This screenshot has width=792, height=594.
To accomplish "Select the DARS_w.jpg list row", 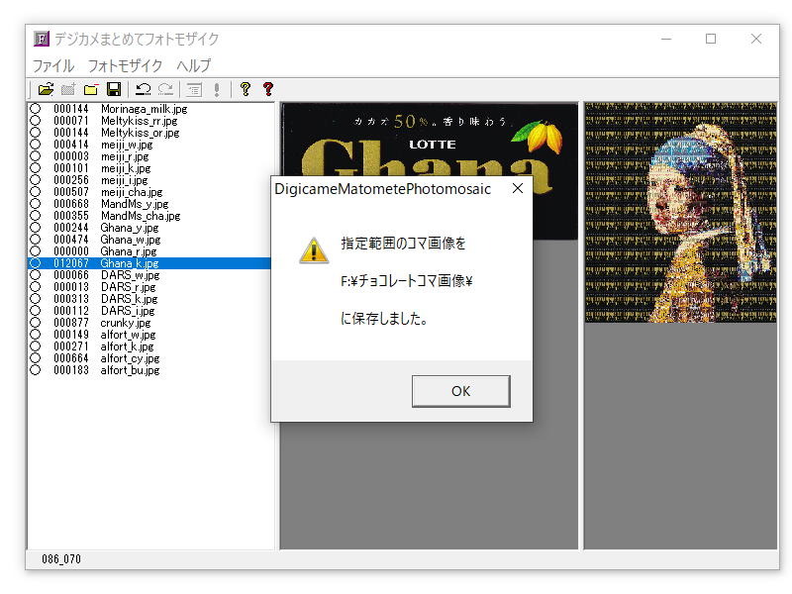I will (149, 275).
